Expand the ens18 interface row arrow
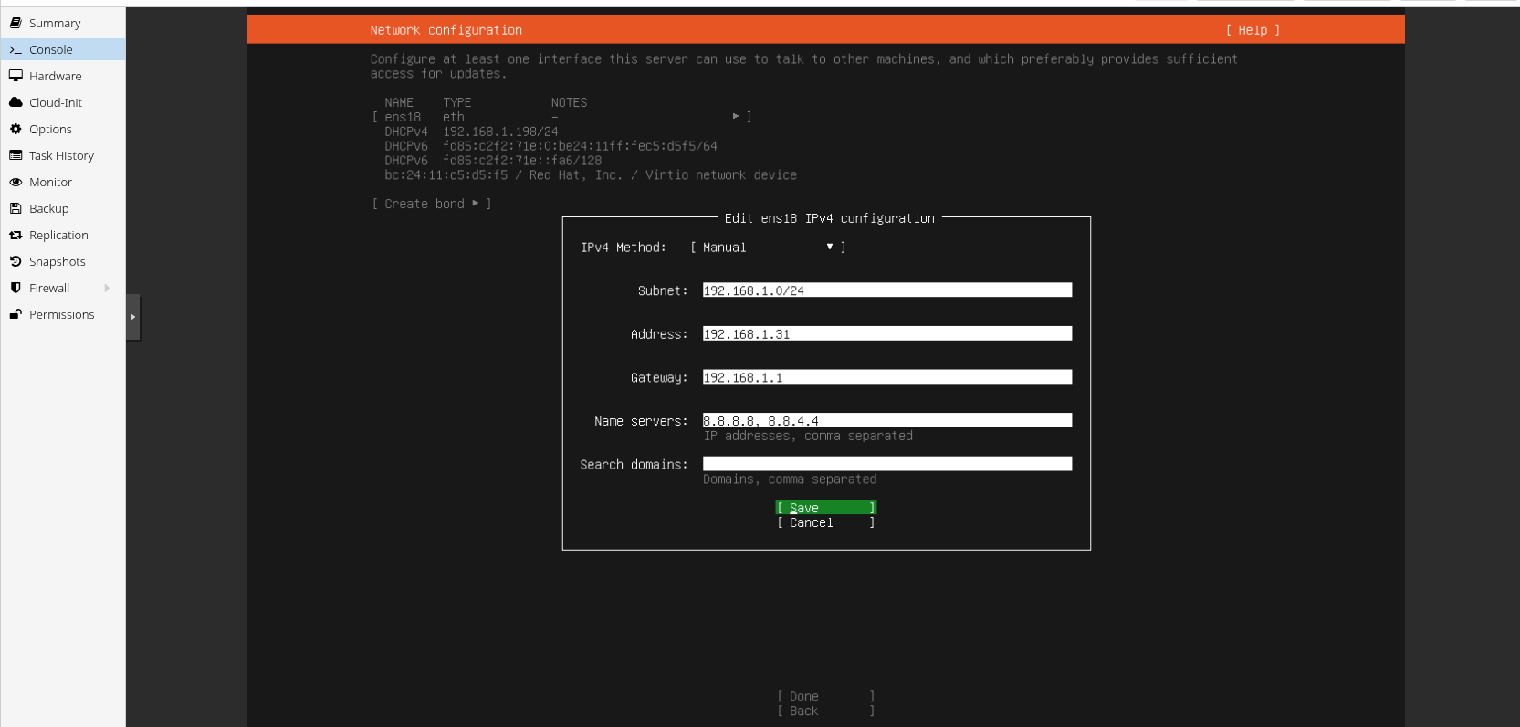The image size is (1520, 727). (x=736, y=117)
